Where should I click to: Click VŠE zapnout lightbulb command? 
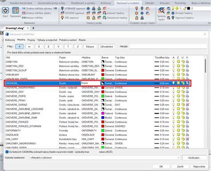[69, 18]
